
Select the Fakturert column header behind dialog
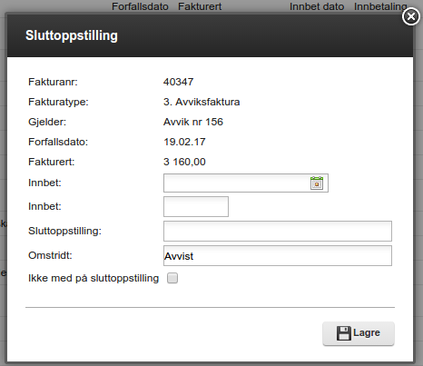(x=200, y=6)
